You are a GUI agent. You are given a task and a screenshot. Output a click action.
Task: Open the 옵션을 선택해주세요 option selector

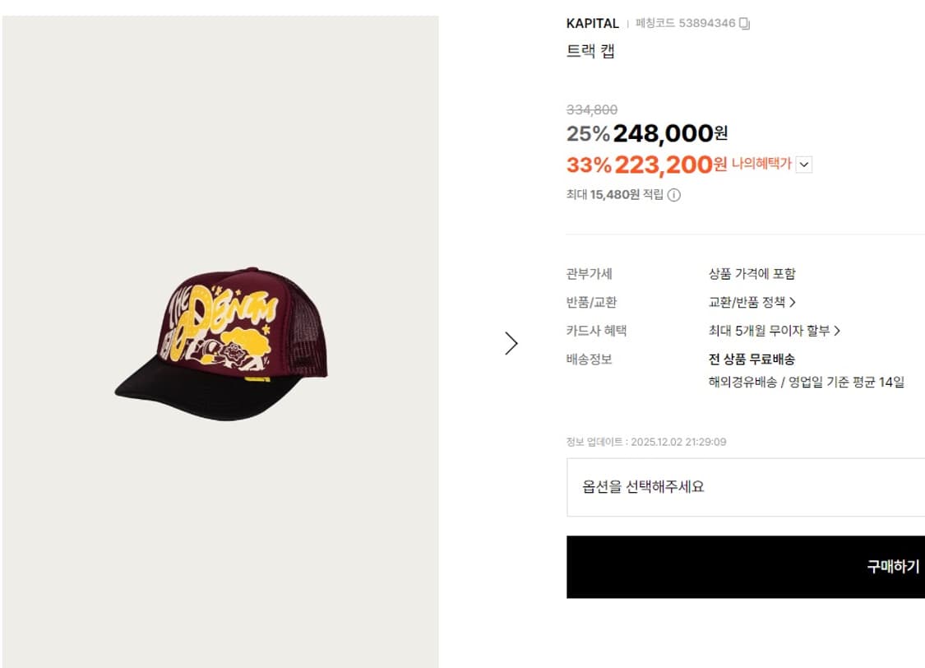pyautogui.click(x=745, y=487)
